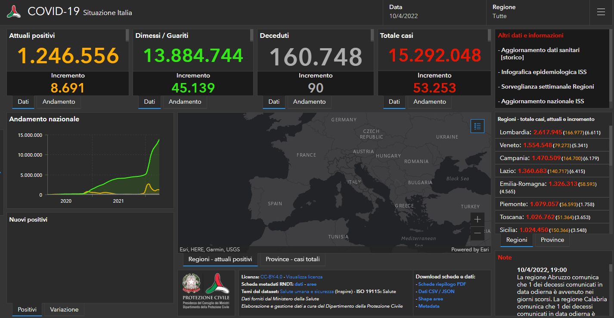
Task: Select the COVID-19 dashboard logo
Action: 13,11
